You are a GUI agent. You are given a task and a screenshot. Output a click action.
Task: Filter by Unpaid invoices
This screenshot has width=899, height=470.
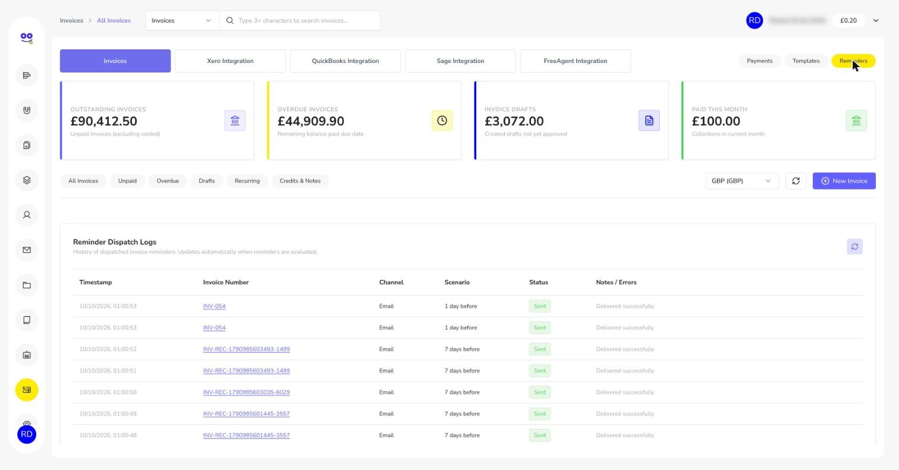pyautogui.click(x=127, y=181)
